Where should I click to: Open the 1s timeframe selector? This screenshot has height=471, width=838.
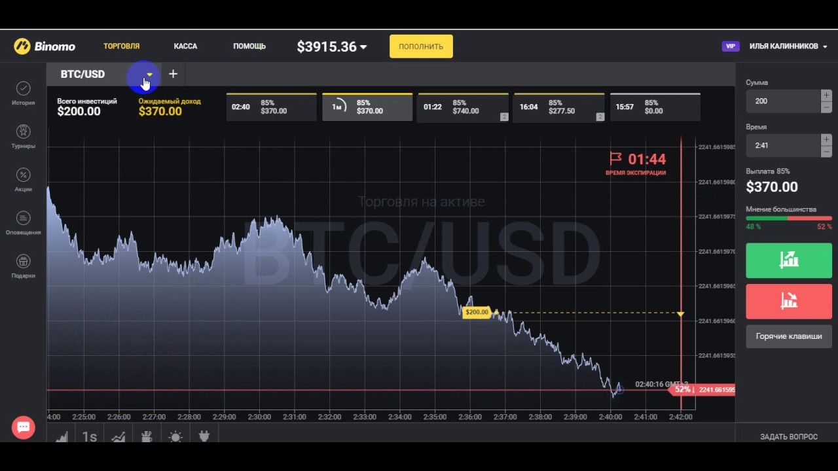[89, 436]
